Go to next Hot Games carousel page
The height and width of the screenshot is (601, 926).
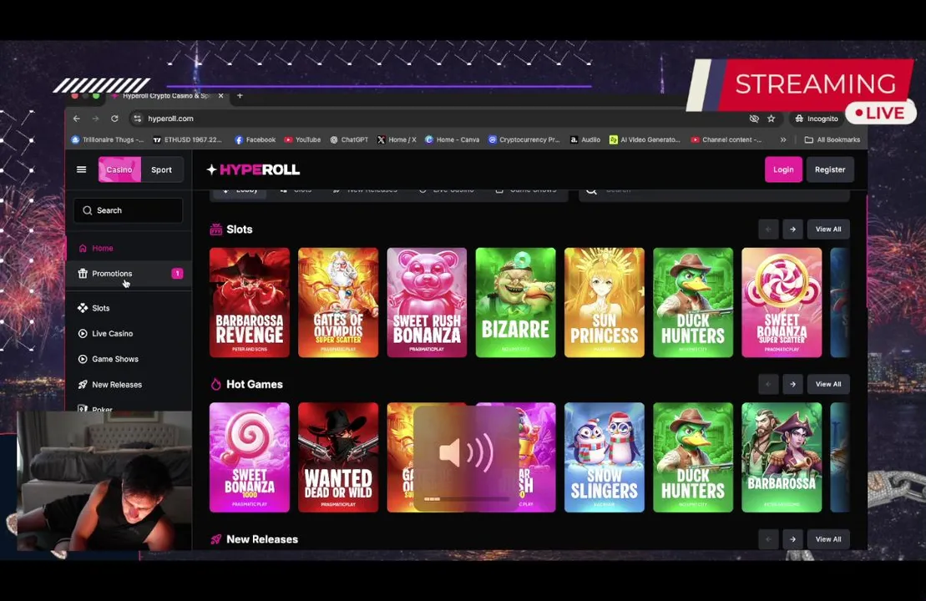pos(792,384)
